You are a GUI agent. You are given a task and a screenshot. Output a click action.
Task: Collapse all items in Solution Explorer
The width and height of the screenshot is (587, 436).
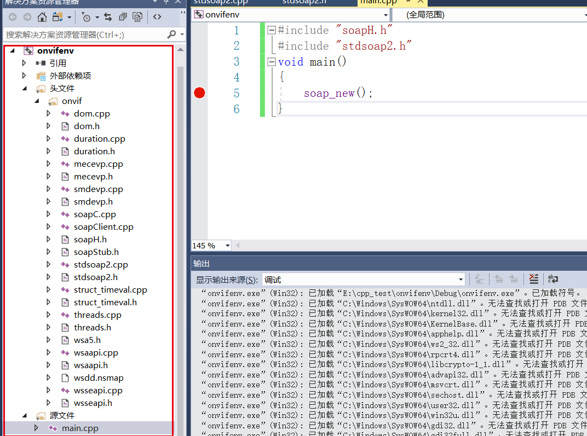123,17
